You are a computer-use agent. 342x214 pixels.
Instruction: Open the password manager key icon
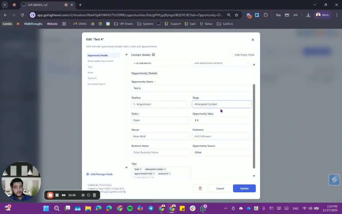click(x=278, y=15)
